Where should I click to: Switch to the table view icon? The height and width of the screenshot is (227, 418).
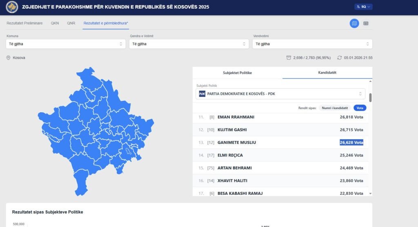point(366,23)
